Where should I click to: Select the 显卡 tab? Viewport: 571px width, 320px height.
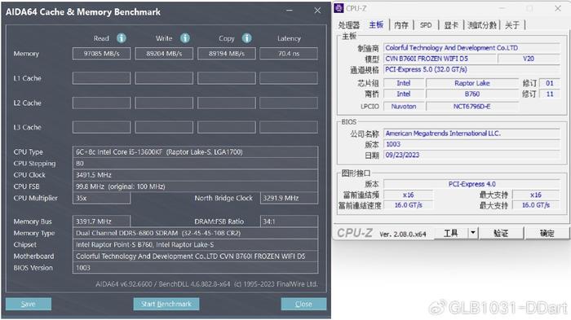[451, 25]
